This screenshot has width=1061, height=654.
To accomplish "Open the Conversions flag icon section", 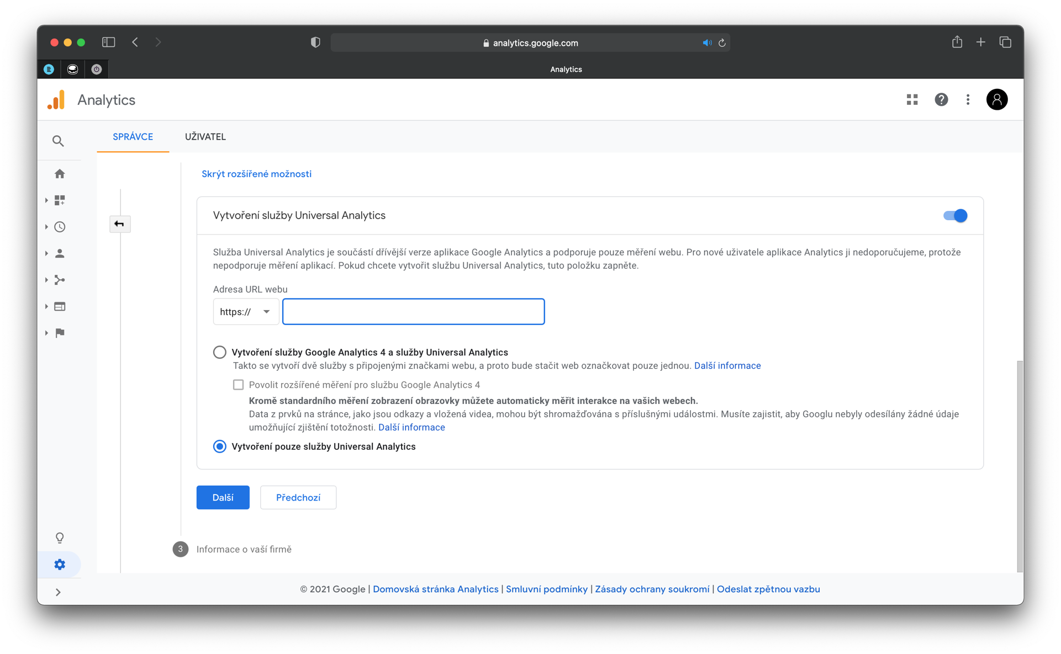I will (60, 333).
